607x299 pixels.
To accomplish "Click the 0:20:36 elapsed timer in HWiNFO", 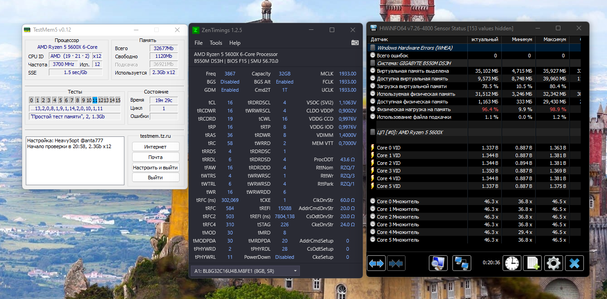I will coord(491,262).
